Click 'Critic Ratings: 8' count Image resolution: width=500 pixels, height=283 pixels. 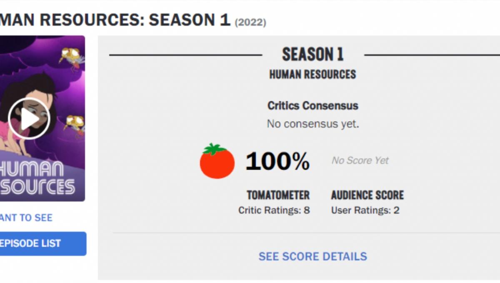(x=274, y=210)
